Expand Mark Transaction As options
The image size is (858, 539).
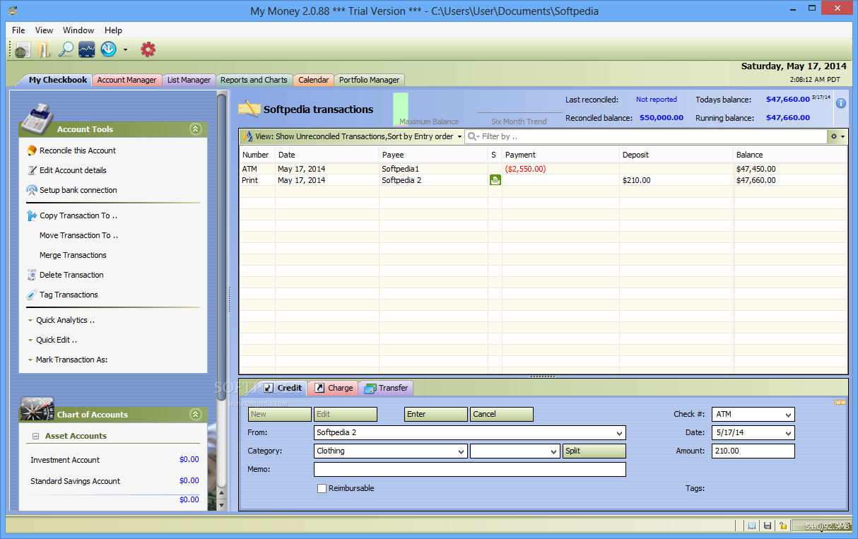coord(67,360)
